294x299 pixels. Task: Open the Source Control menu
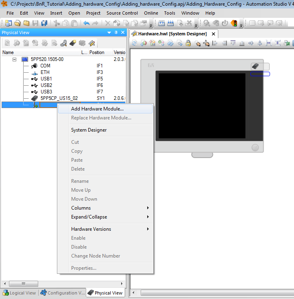(x=122, y=13)
